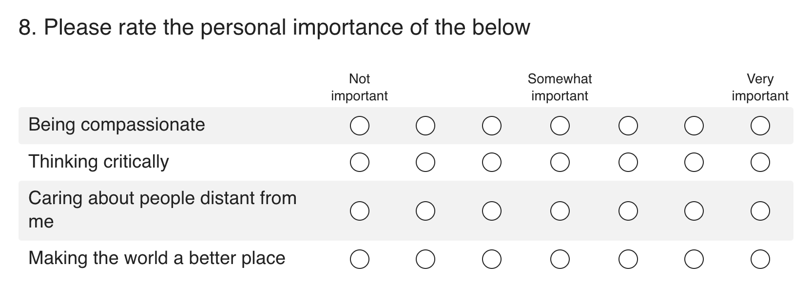Select 'Somewhat important' for Caring about distant people
Viewport: 812px width, 303px height.
(560, 211)
